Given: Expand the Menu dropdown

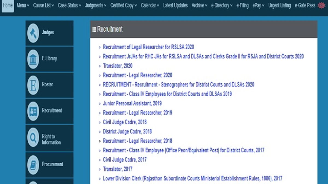Looking at the screenshot, I should coord(23,5).
